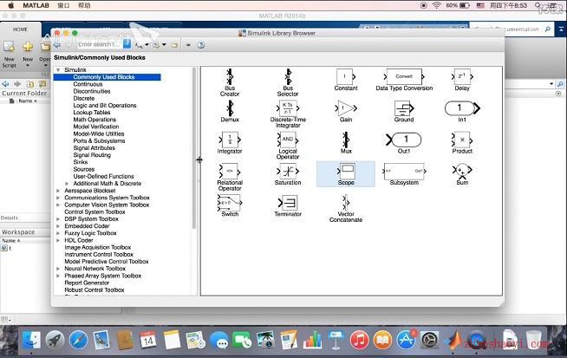Open the 帮助 menu in menu bar

[84, 5]
